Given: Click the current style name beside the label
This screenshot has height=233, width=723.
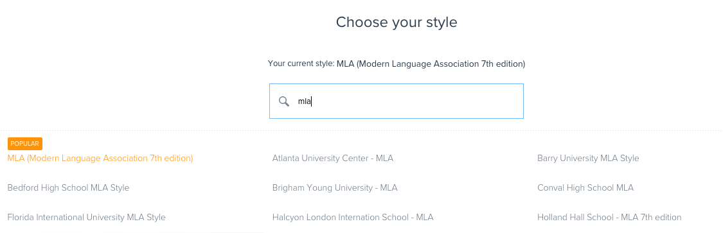Looking at the screenshot, I should [x=431, y=64].
